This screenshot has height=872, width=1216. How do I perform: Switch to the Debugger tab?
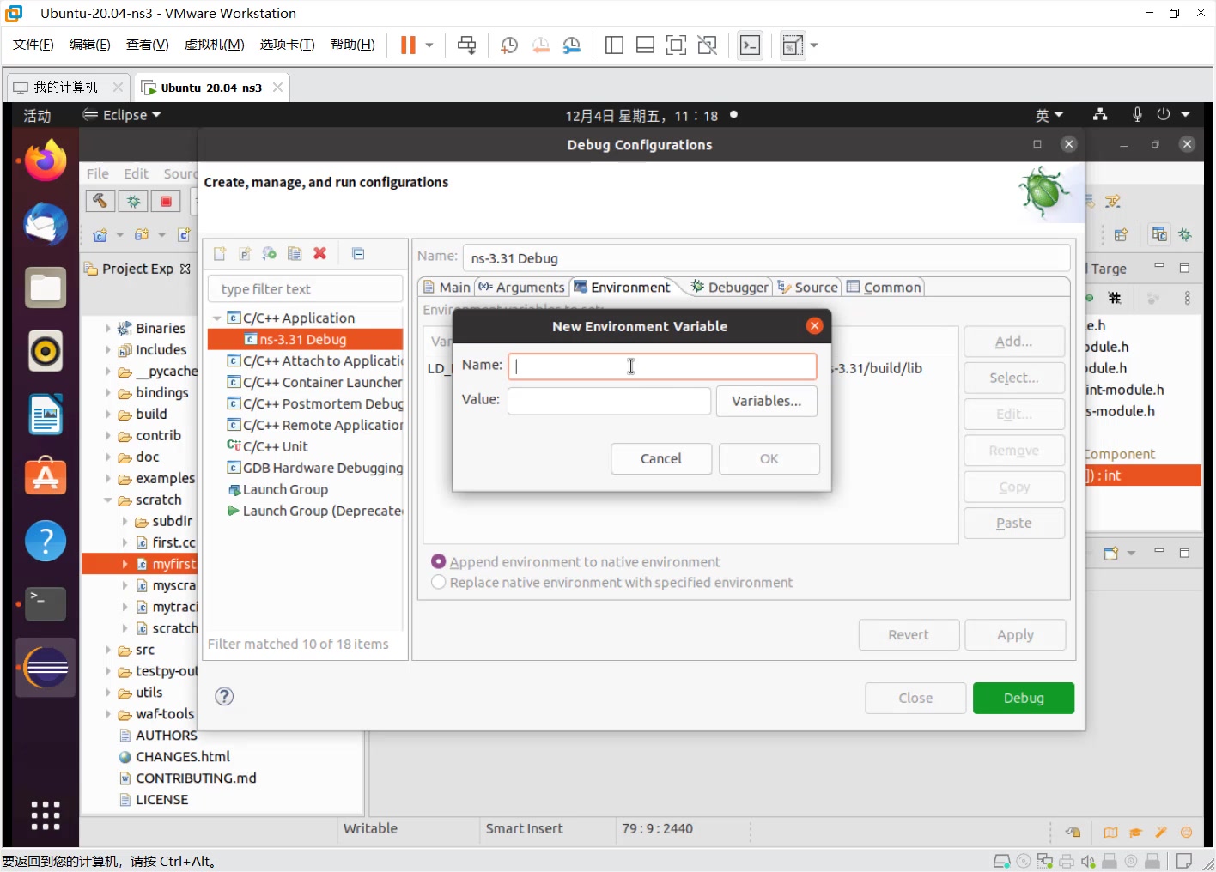[x=730, y=288]
